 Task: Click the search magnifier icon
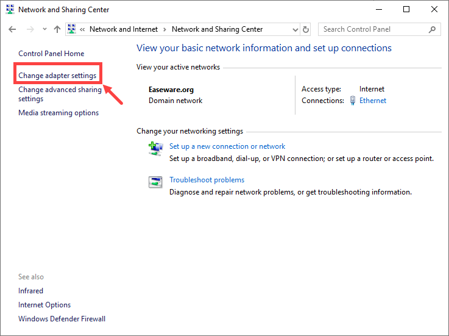point(433,29)
